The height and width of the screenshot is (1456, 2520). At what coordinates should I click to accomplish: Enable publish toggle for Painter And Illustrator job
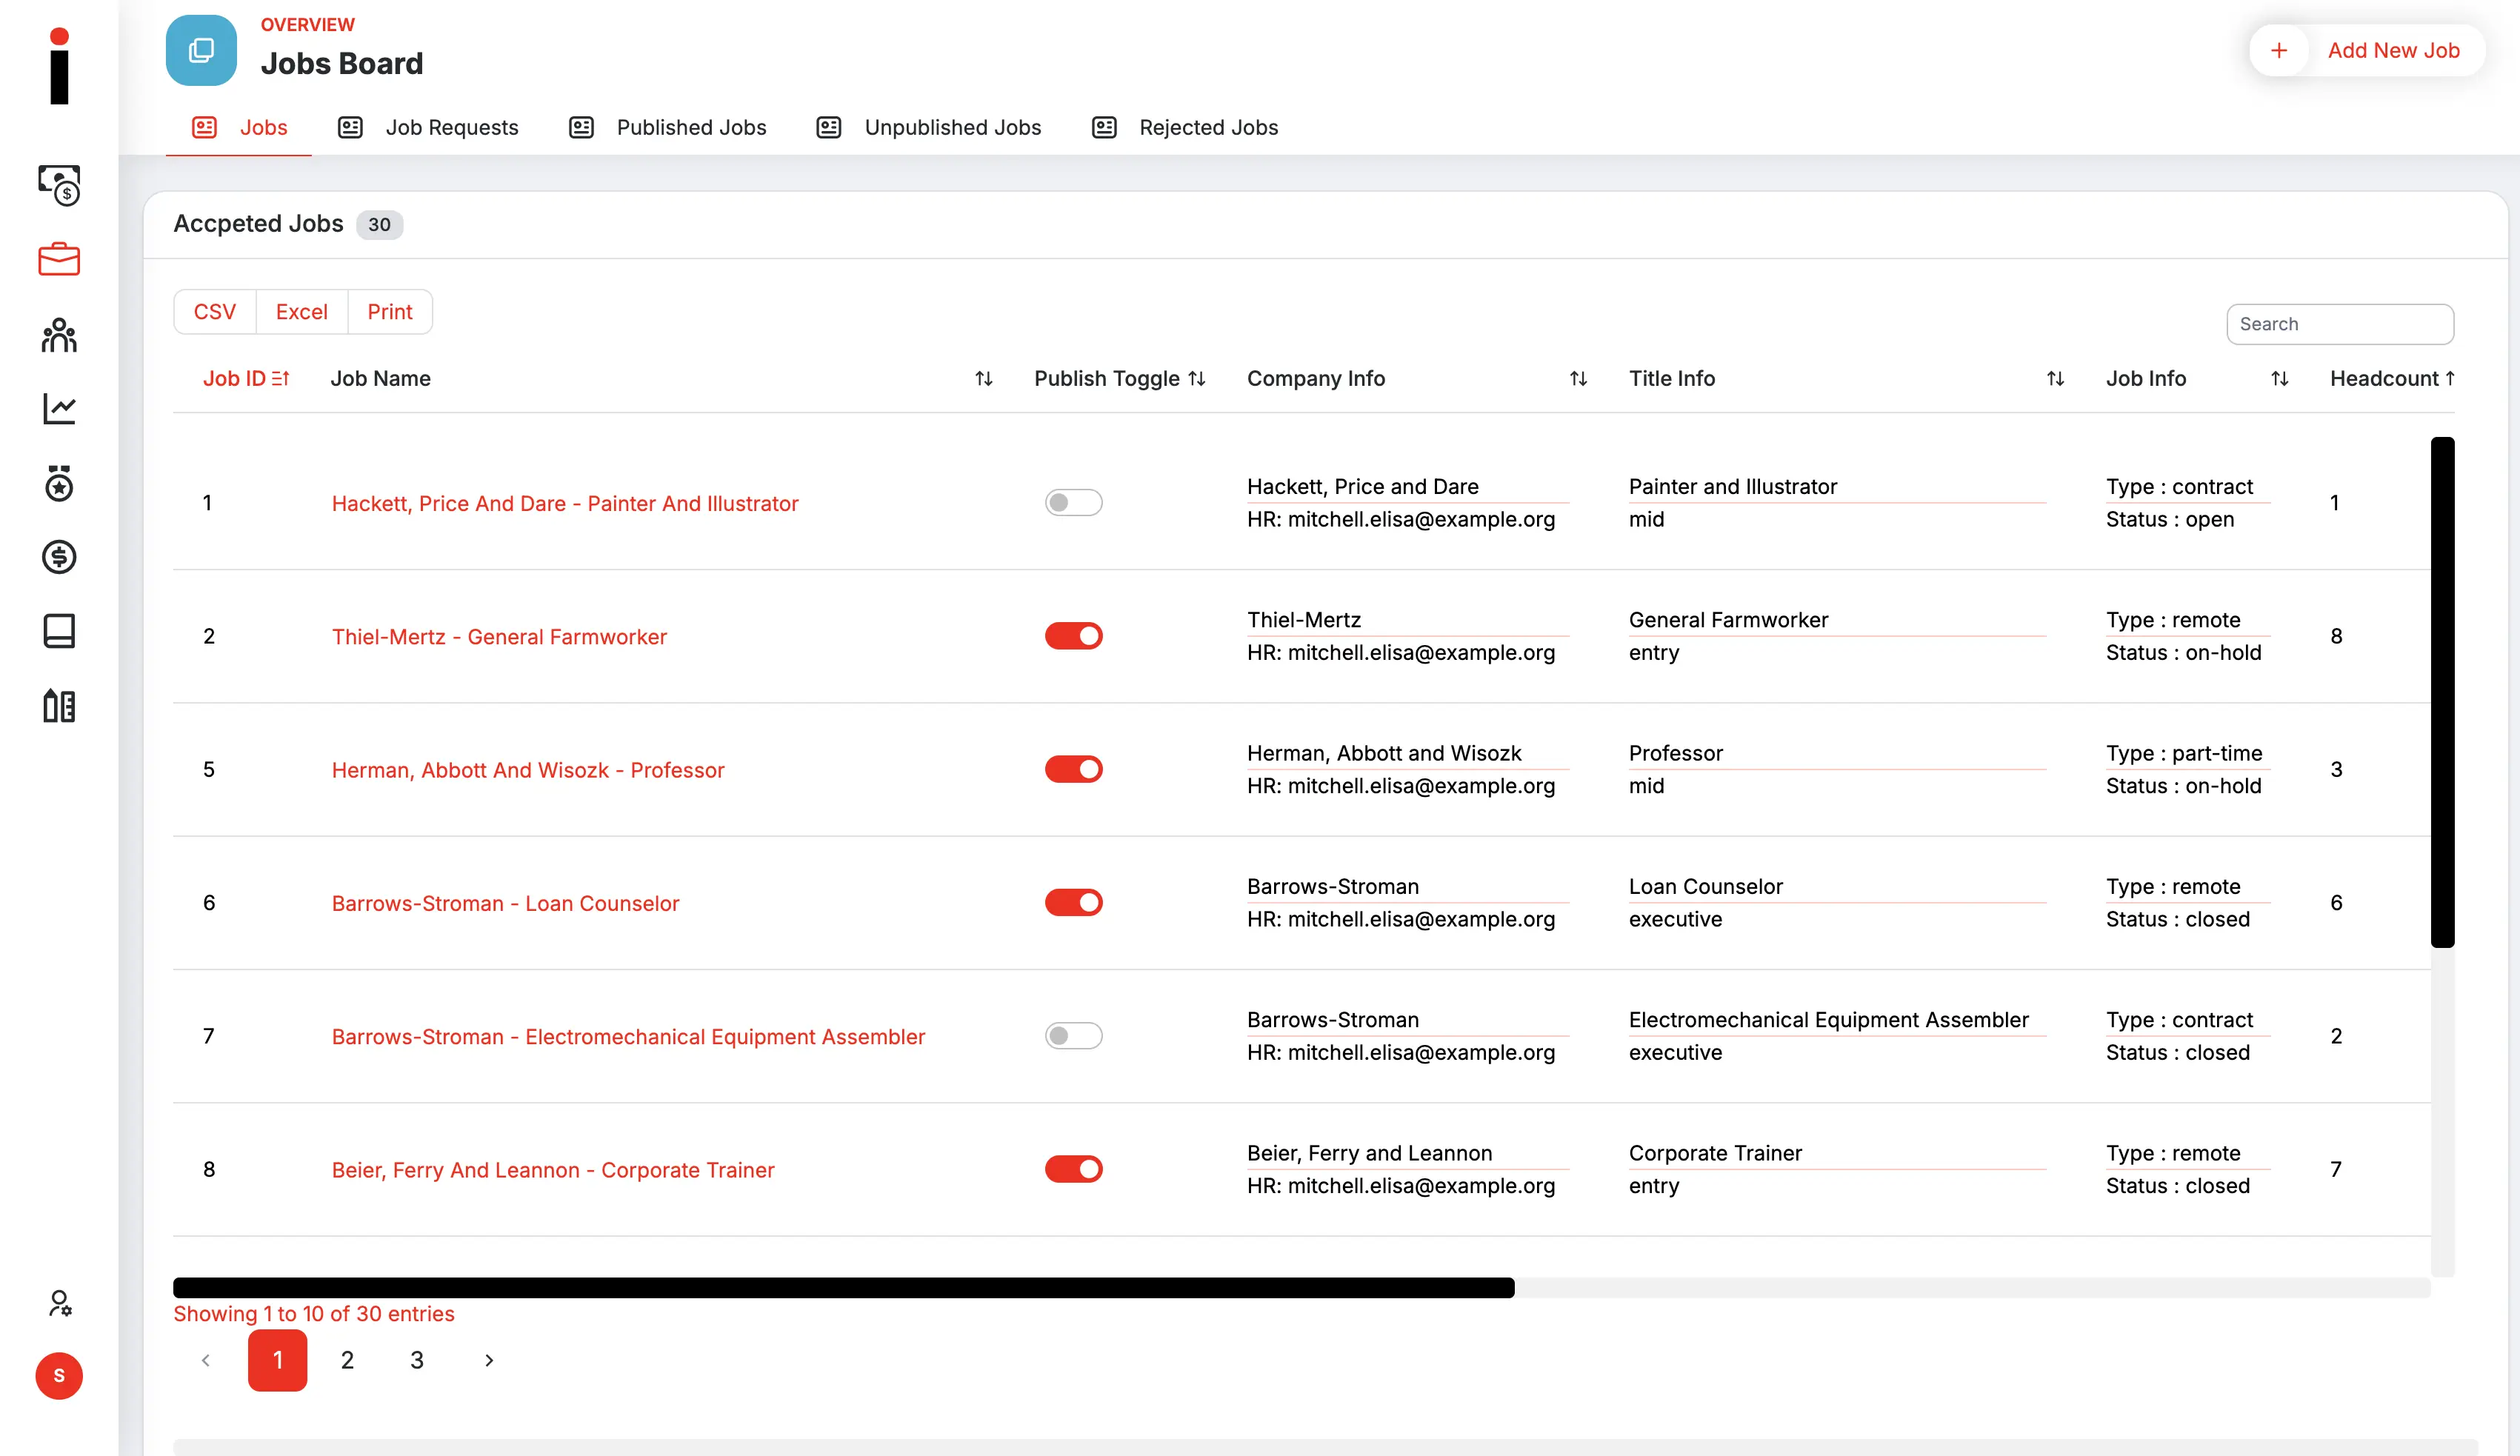(1073, 502)
